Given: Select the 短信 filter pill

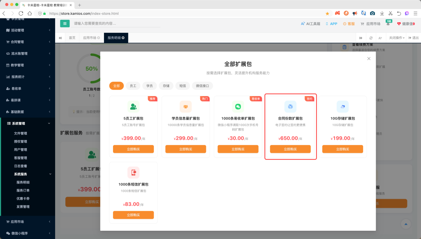Looking at the screenshot, I should point(183,86).
